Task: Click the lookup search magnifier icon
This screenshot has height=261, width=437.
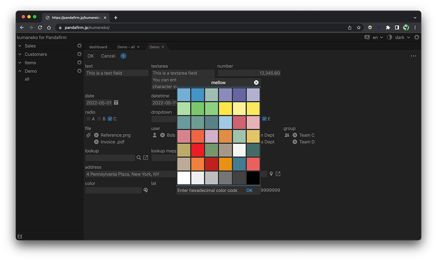Action: [139, 158]
